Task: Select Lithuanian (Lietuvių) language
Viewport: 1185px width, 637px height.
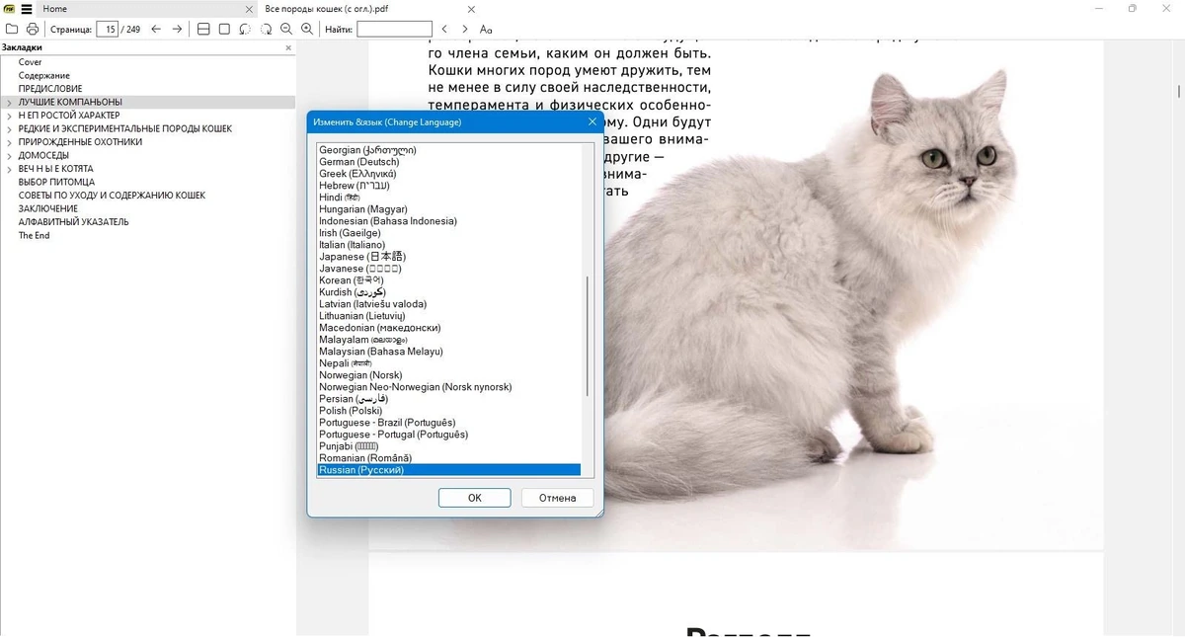Action: pyautogui.click(x=449, y=316)
